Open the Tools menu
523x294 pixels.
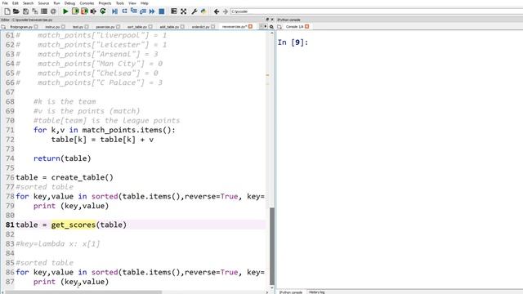tap(120, 3)
